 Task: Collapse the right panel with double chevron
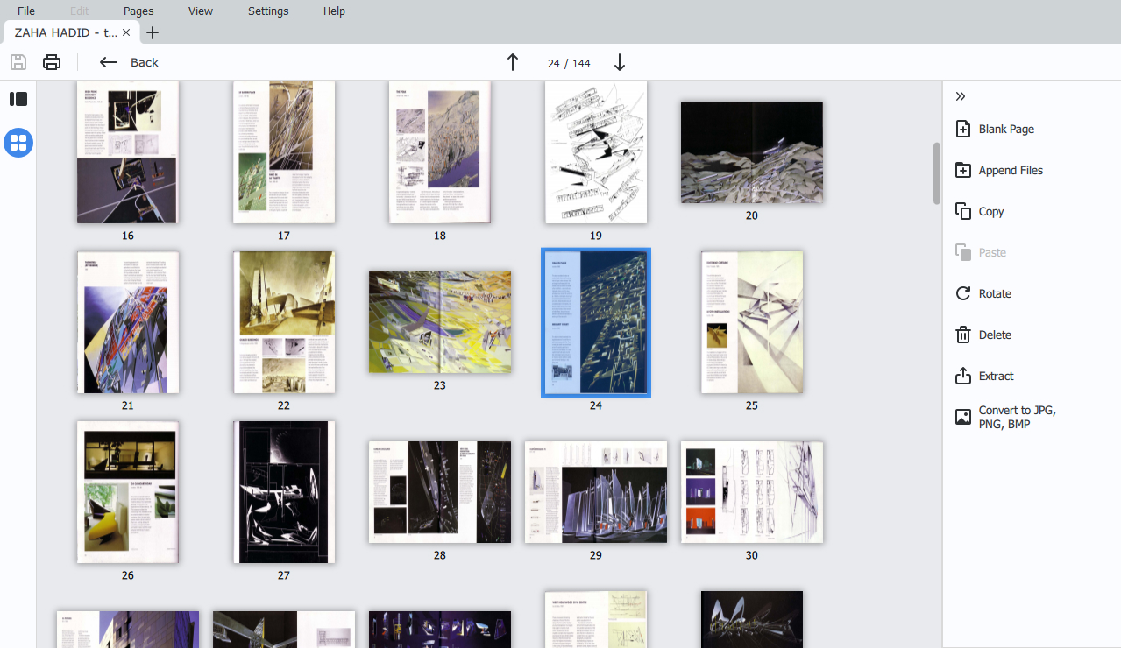961,96
